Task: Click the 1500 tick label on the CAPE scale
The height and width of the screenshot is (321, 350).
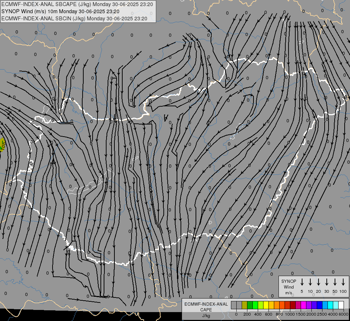Action: coord(301,314)
